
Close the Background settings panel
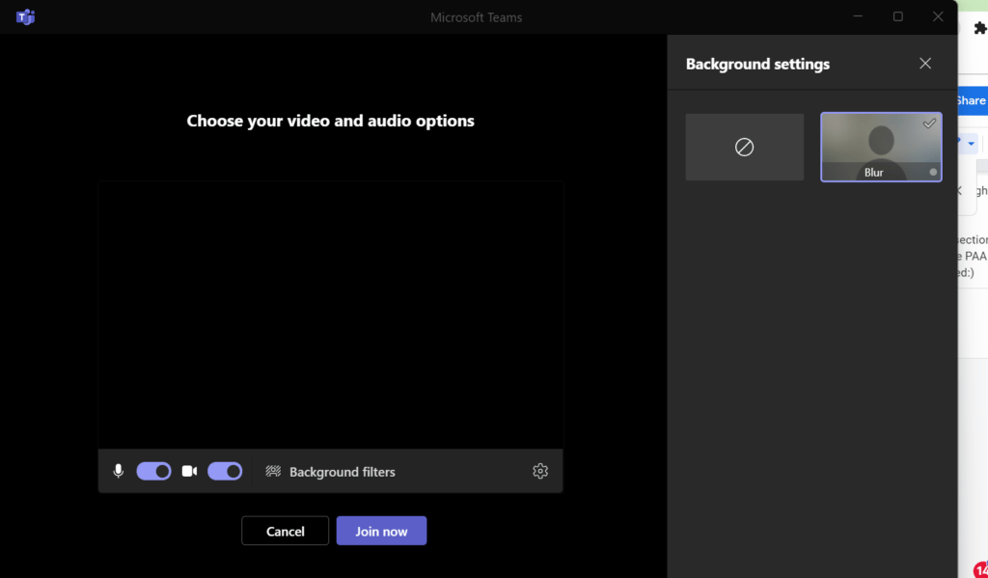pos(924,63)
